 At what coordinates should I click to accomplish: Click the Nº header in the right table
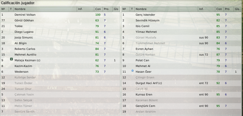coord(124,9)
